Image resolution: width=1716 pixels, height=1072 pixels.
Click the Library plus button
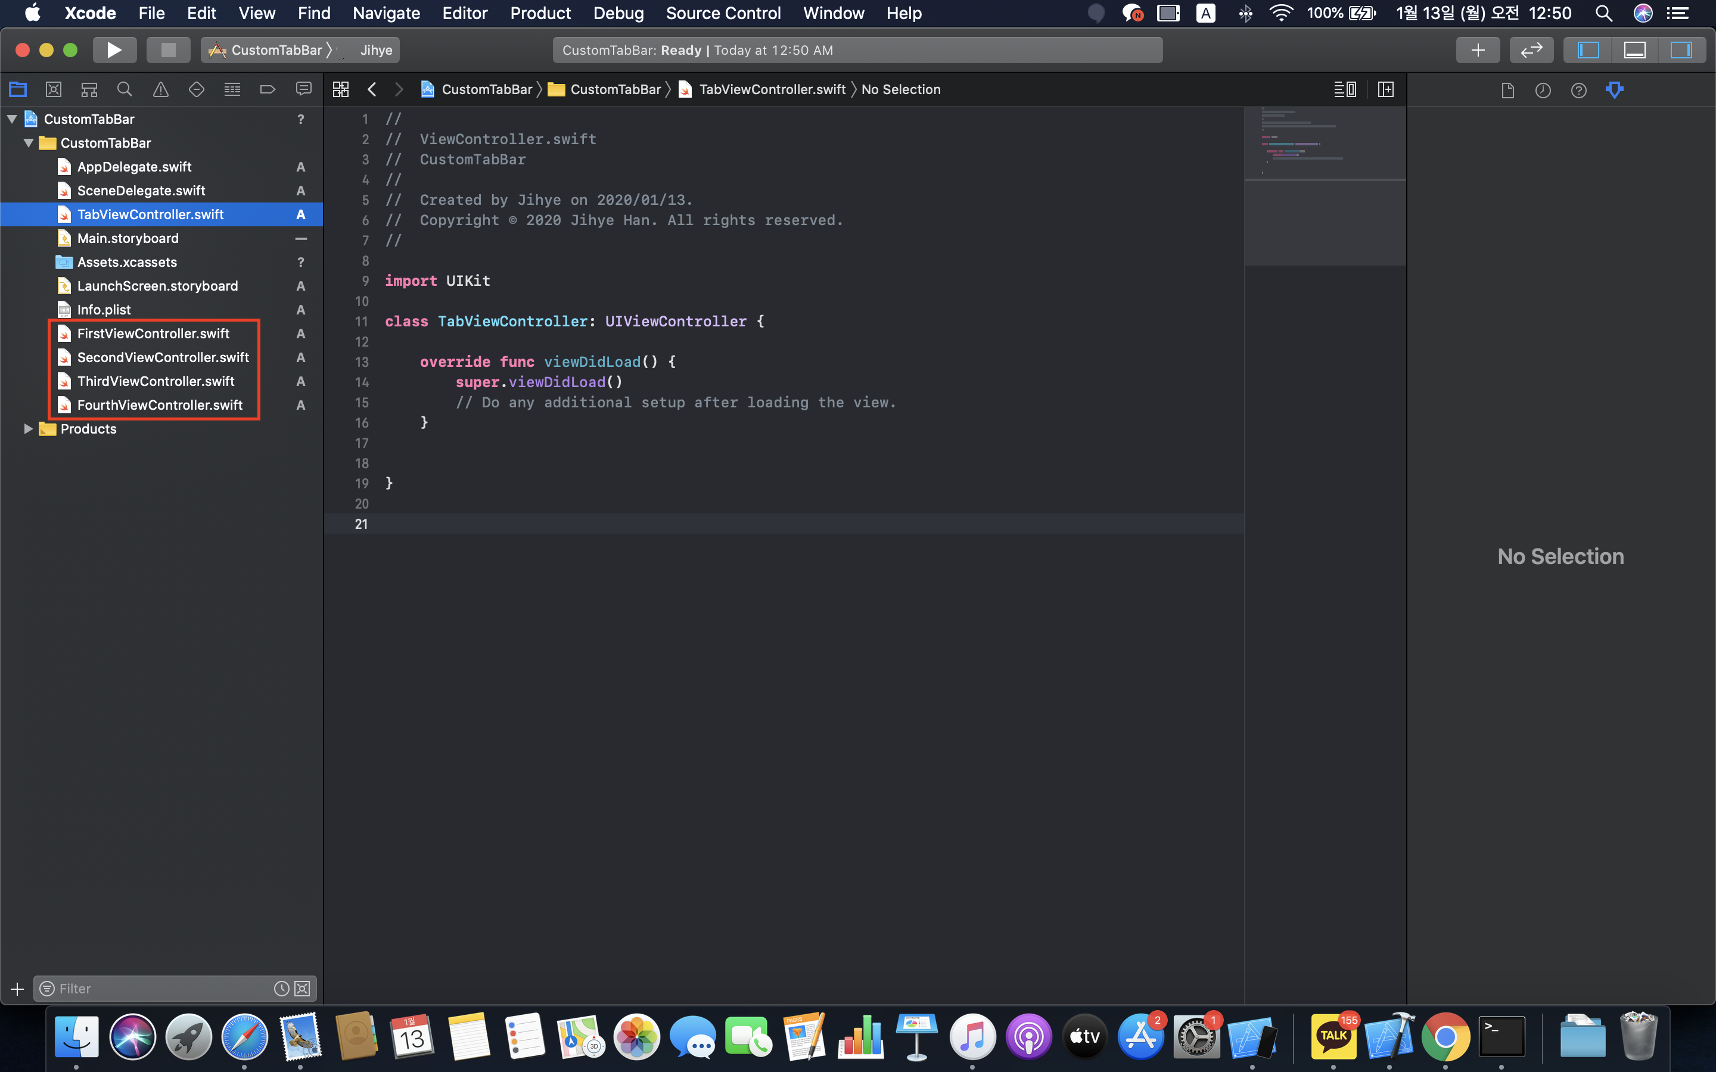[1478, 51]
